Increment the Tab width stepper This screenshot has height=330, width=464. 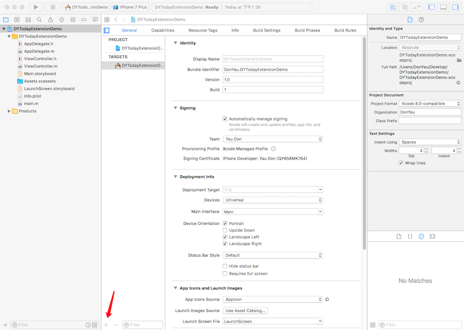(426, 149)
